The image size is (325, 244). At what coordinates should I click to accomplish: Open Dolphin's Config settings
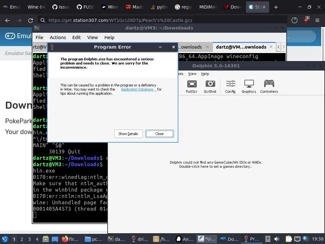[230, 86]
